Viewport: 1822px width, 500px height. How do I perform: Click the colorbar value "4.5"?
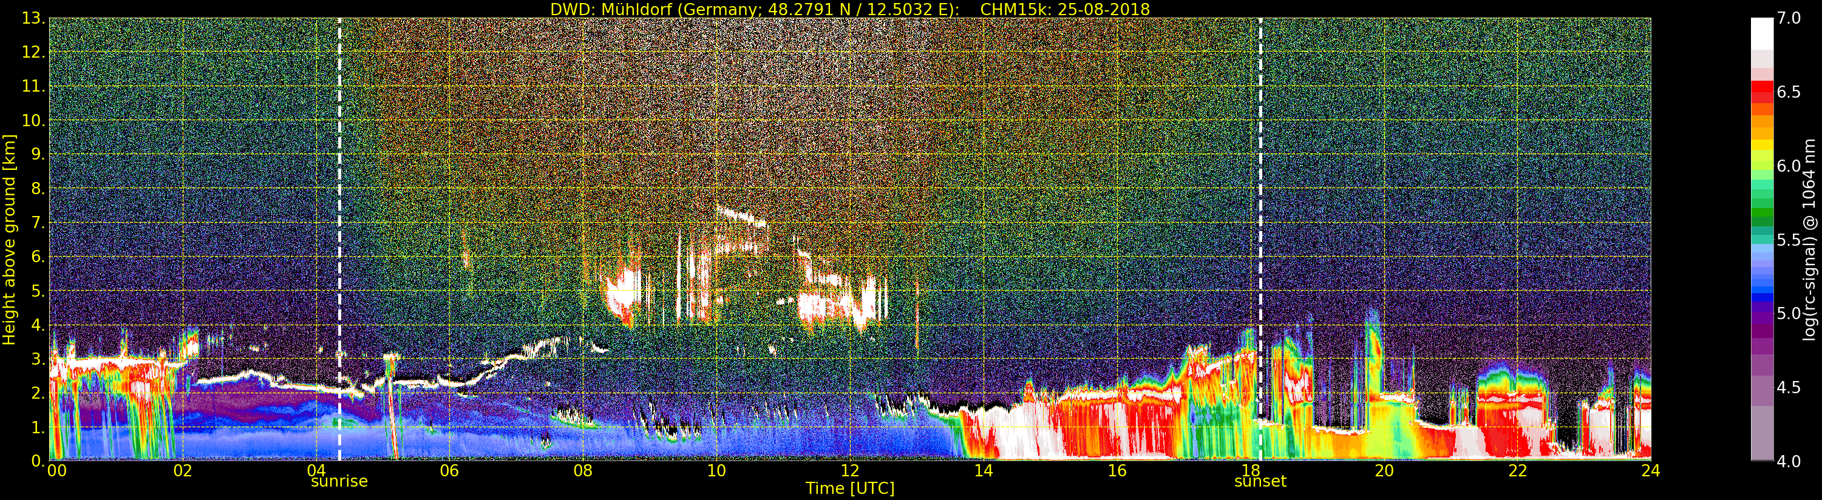tap(1789, 388)
